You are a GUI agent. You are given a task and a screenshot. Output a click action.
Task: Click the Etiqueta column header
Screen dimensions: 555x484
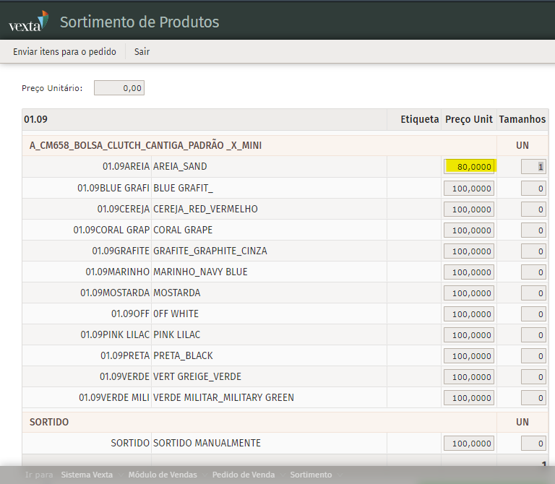click(x=420, y=119)
